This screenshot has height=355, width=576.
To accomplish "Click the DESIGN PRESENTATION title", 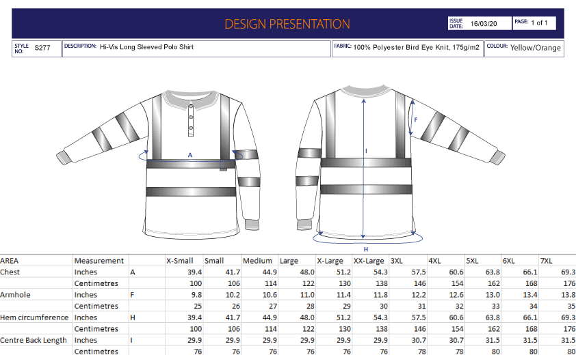I will pos(287,24).
